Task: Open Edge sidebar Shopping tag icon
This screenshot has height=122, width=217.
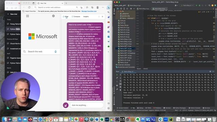Action: click(x=108, y=17)
